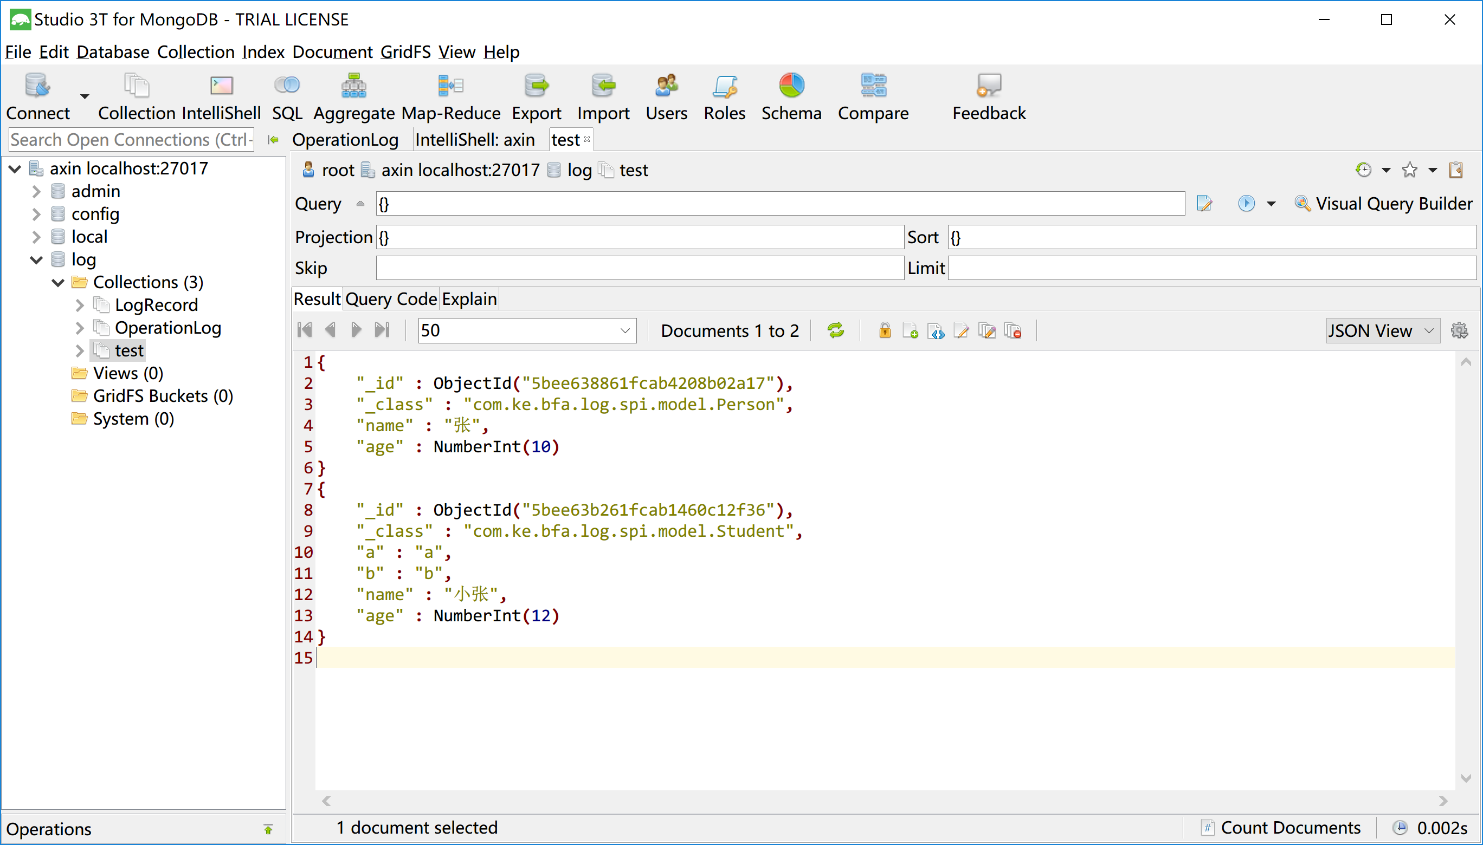Open the SQL query tool
1483x845 pixels.
(x=287, y=96)
